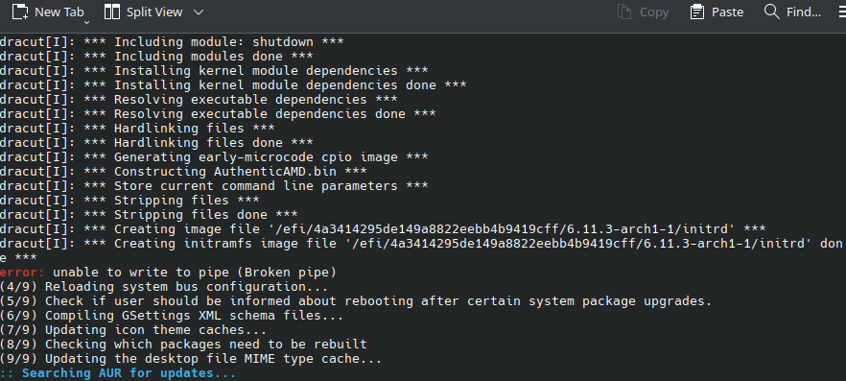Click the New Tab text label
Screen dimensions: 846x381
pyautogui.click(x=59, y=12)
